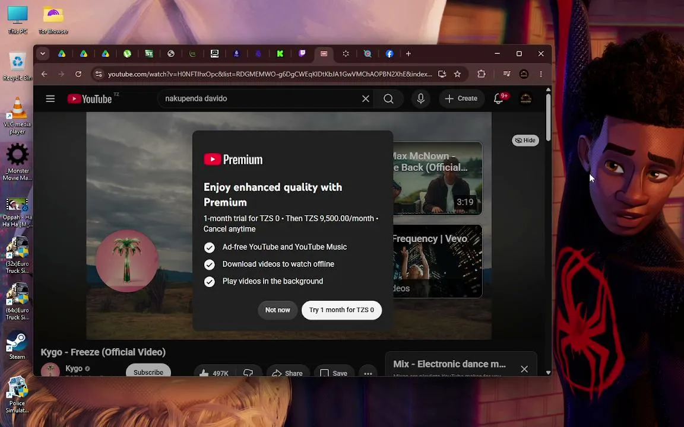
Task: Open the YouTube guide hamburger menu
Action: tap(50, 98)
